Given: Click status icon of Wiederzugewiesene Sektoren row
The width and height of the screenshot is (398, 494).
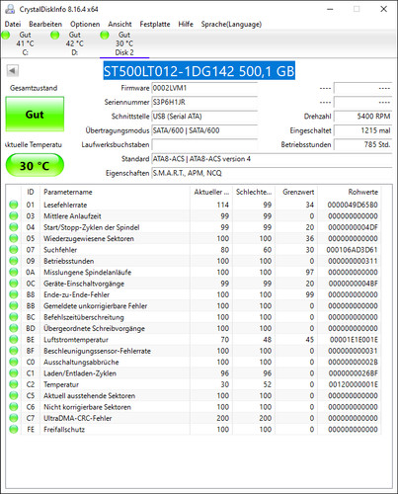Looking at the screenshot, I should point(14,238).
